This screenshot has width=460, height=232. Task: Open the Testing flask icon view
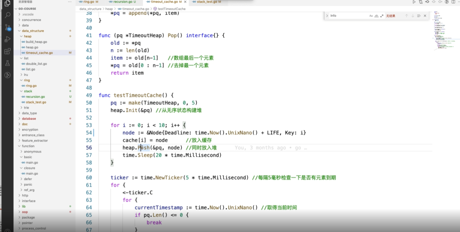(7, 63)
